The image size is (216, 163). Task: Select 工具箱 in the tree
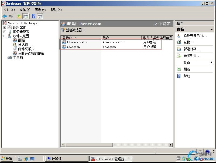[x=18, y=58]
